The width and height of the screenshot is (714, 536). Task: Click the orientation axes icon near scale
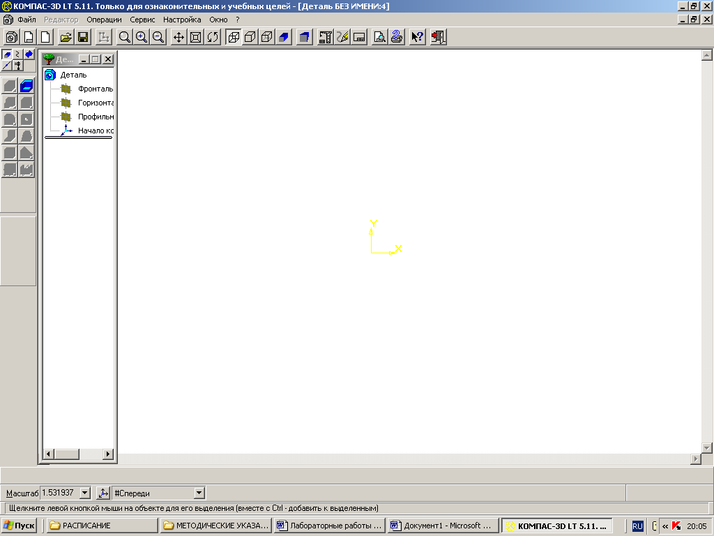click(103, 493)
